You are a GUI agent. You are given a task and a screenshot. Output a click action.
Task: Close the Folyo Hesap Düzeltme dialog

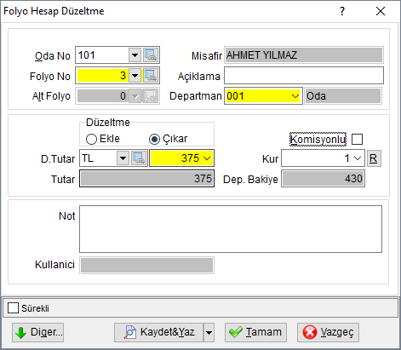(381, 11)
